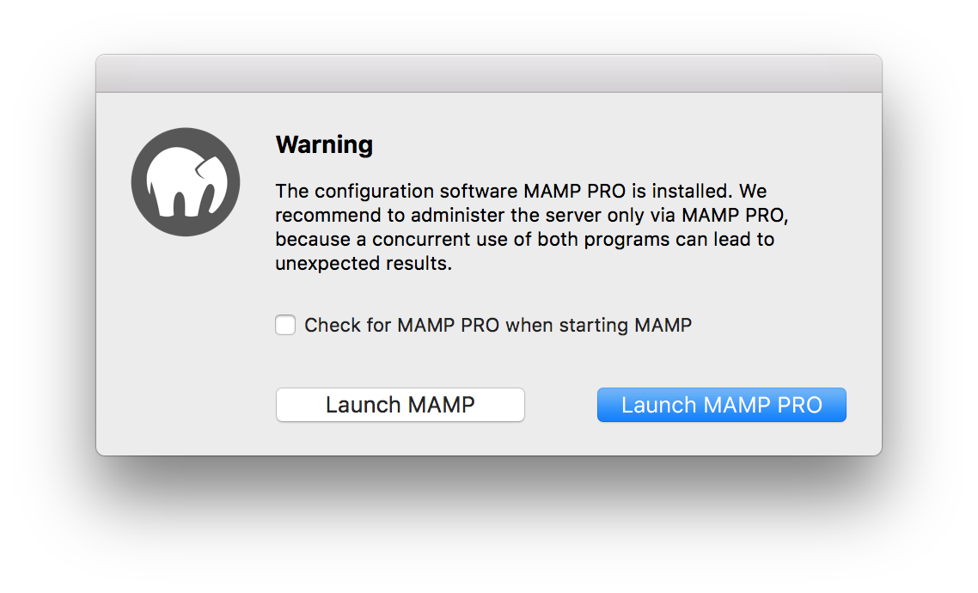Viewport: 978px width, 593px height.
Task: Click the MAMP elephant logo icon
Action: pyautogui.click(x=186, y=182)
